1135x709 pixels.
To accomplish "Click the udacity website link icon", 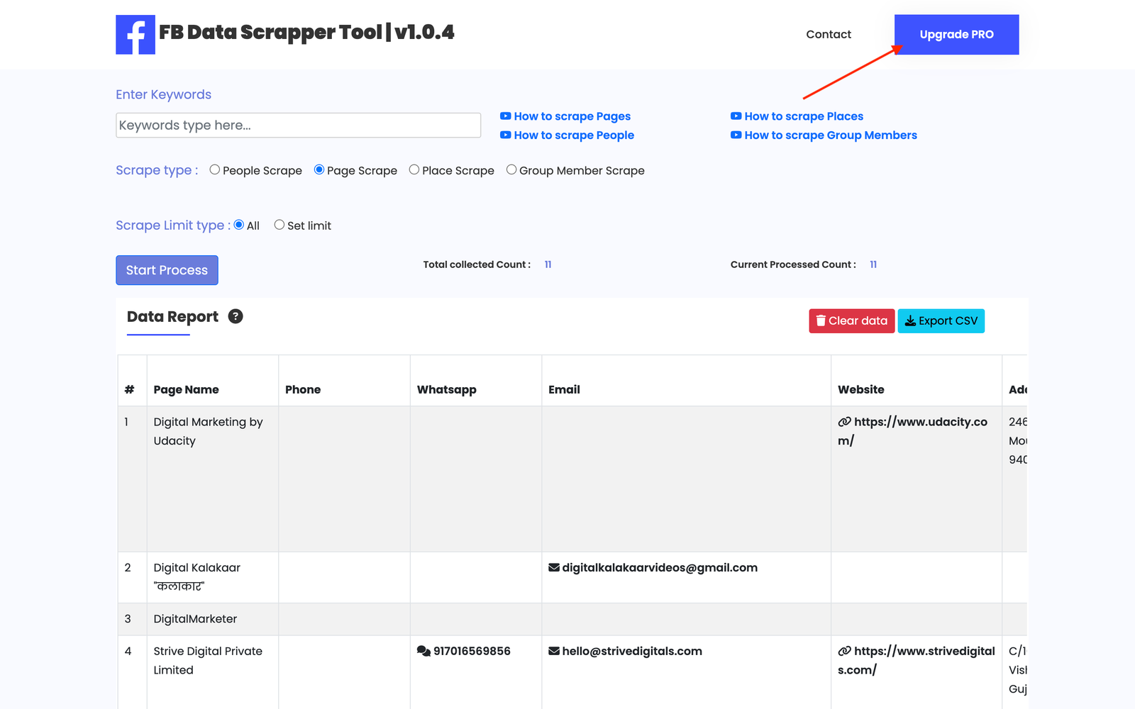I will coord(844,422).
